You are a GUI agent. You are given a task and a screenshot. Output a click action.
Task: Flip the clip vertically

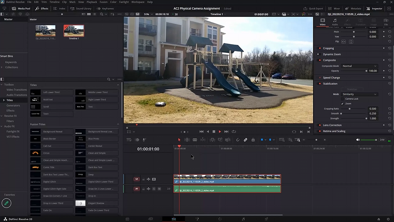pyautogui.click(x=351, y=41)
